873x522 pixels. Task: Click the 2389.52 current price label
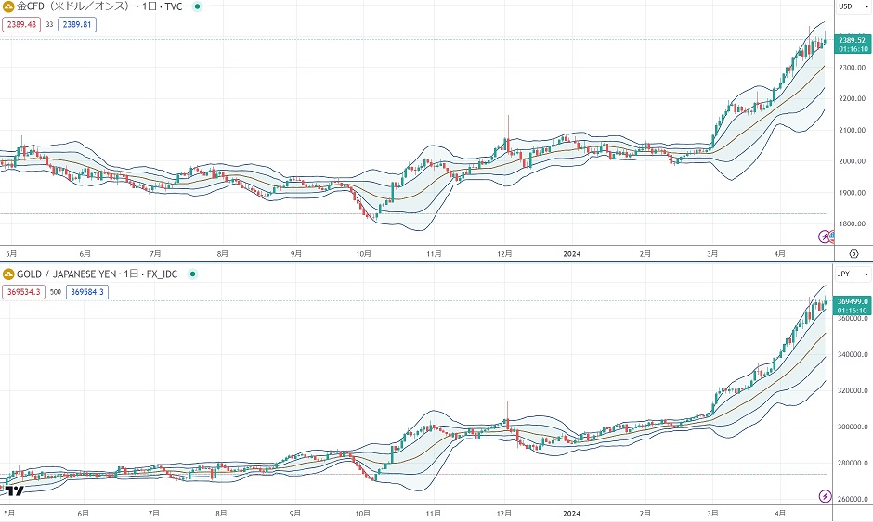(852, 40)
